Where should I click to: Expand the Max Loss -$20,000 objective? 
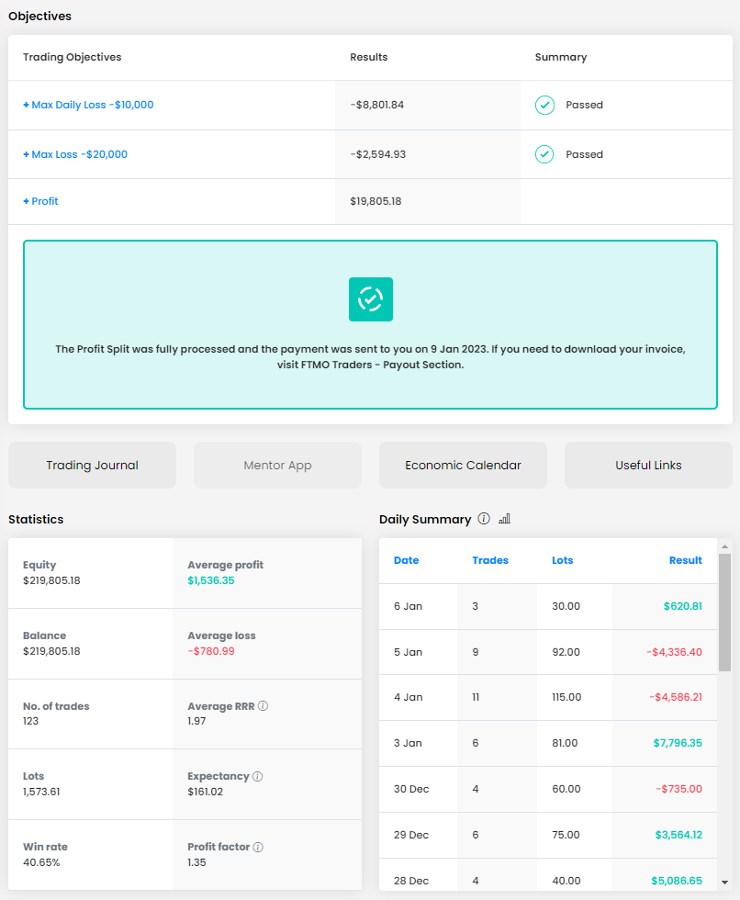(x=75, y=154)
